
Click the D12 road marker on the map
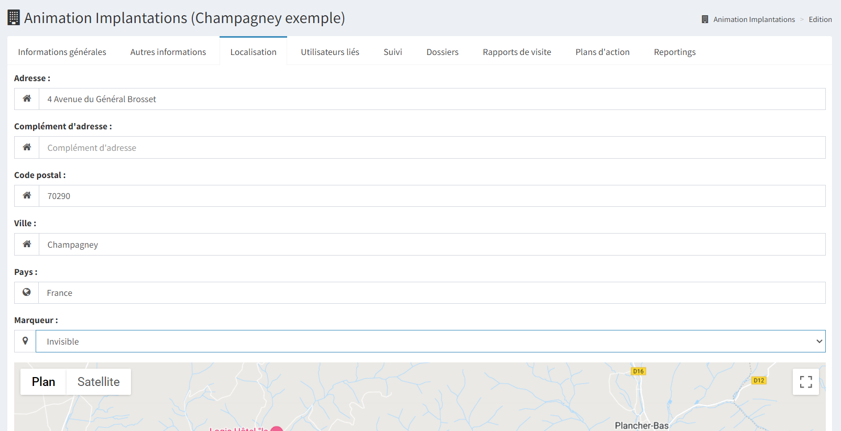[x=759, y=381]
